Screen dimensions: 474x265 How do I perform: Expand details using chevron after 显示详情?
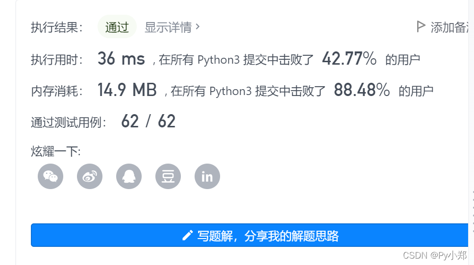198,27
